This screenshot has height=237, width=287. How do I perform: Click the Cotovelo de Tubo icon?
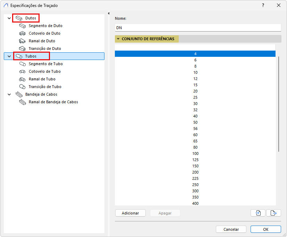coord(22,72)
